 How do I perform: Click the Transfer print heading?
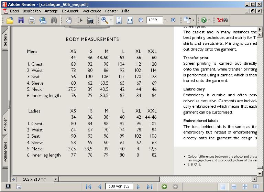click(x=196, y=58)
